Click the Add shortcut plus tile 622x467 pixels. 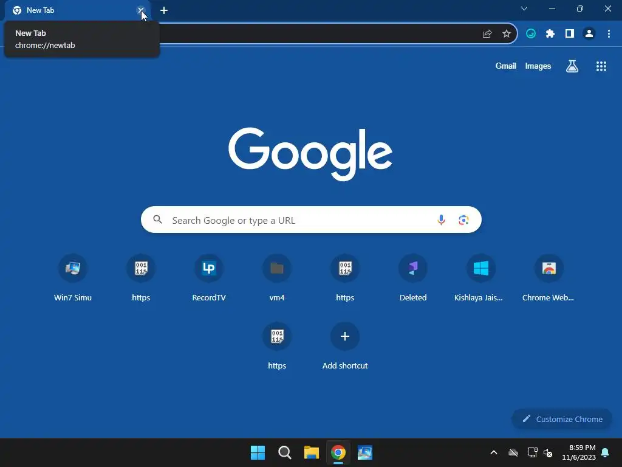(345, 336)
